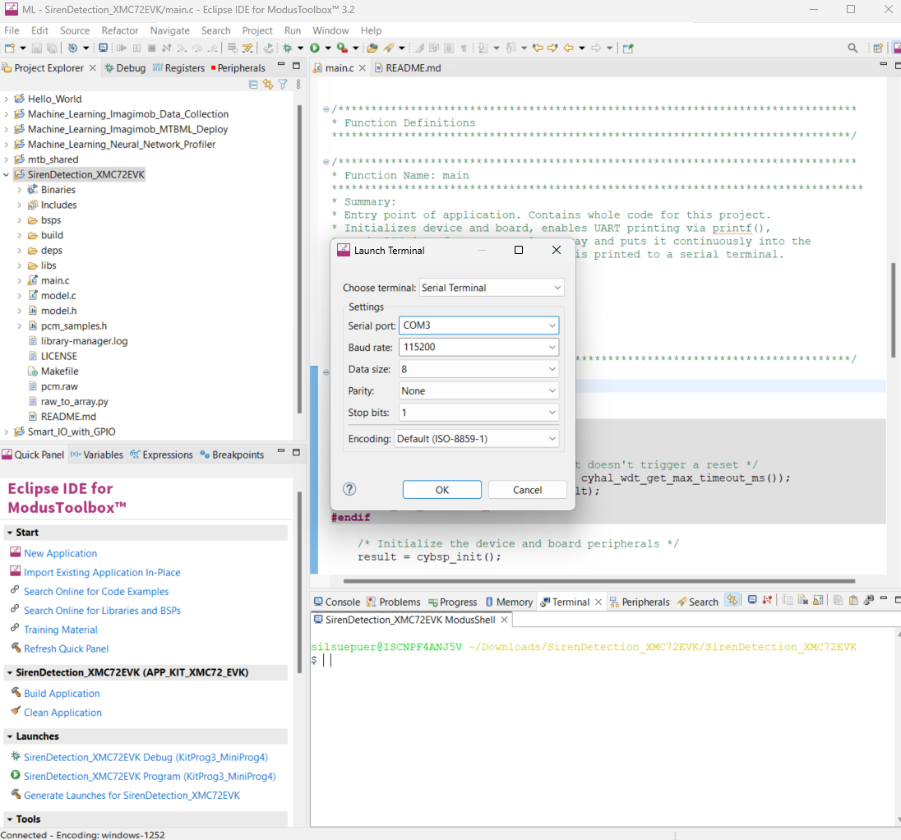This screenshot has height=840, width=901.
Task: Click the magnifier search icon in the toolbar
Action: (x=852, y=48)
